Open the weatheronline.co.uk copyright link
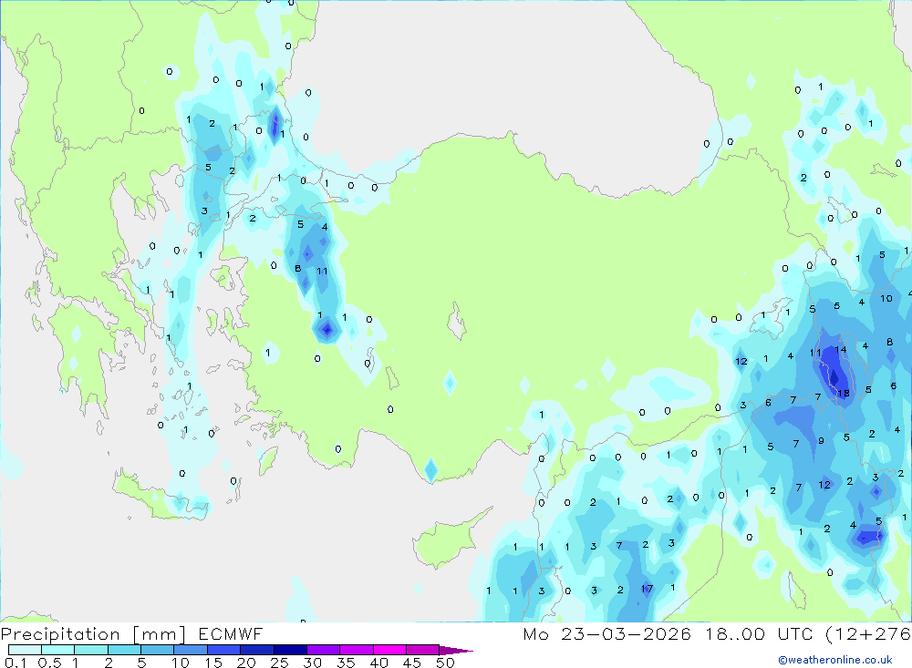This screenshot has height=668, width=912. click(834, 660)
